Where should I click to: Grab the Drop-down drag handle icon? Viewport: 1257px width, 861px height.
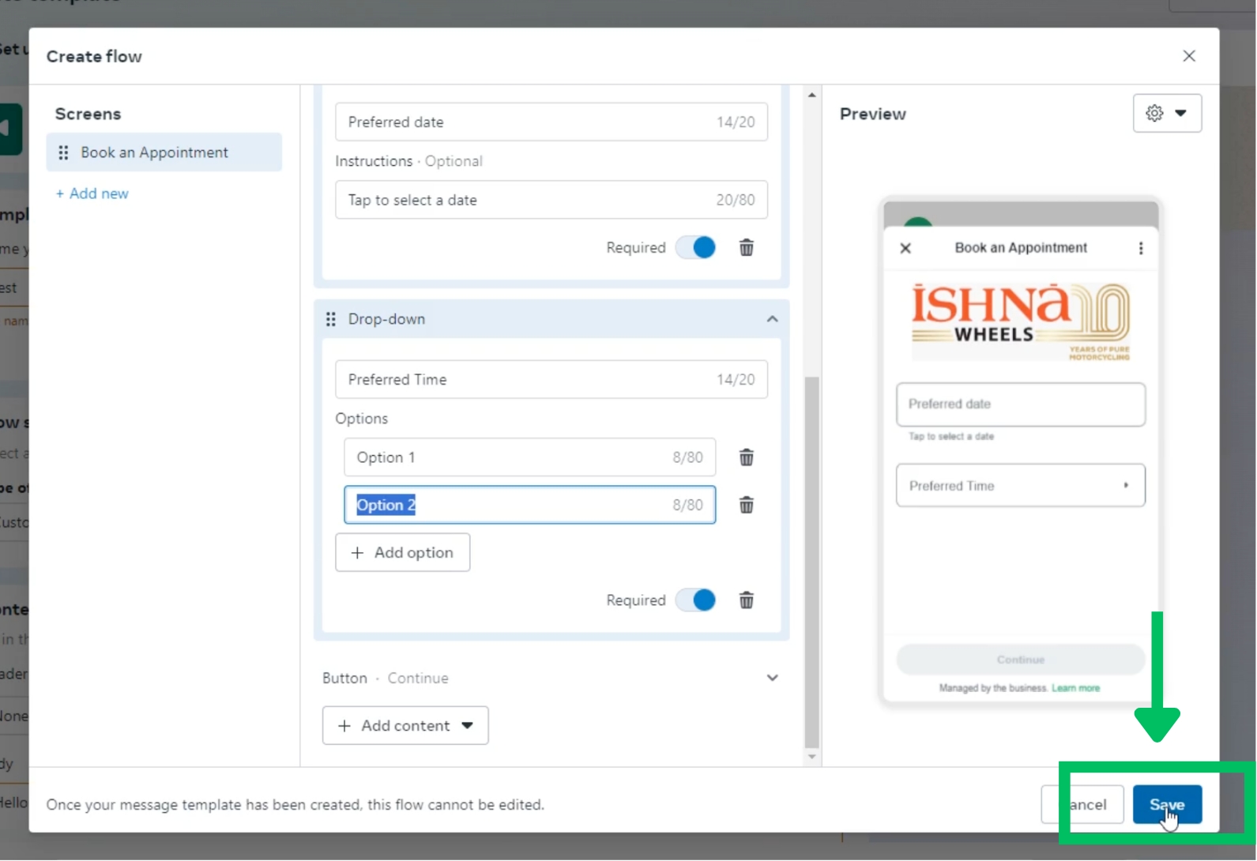click(331, 319)
